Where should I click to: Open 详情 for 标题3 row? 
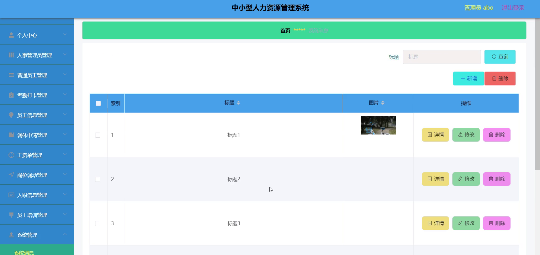click(x=435, y=223)
